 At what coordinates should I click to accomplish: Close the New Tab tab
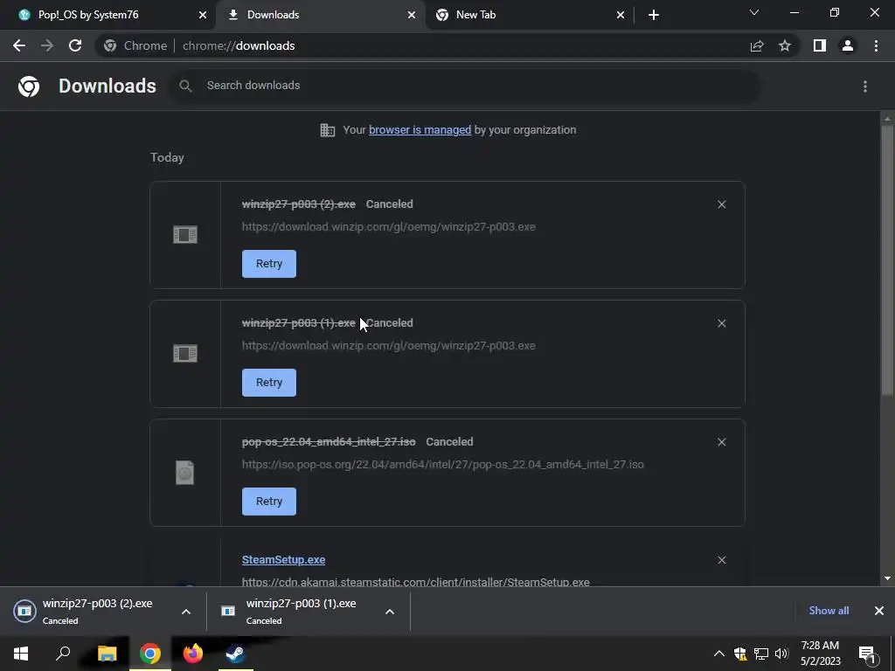[x=621, y=15]
